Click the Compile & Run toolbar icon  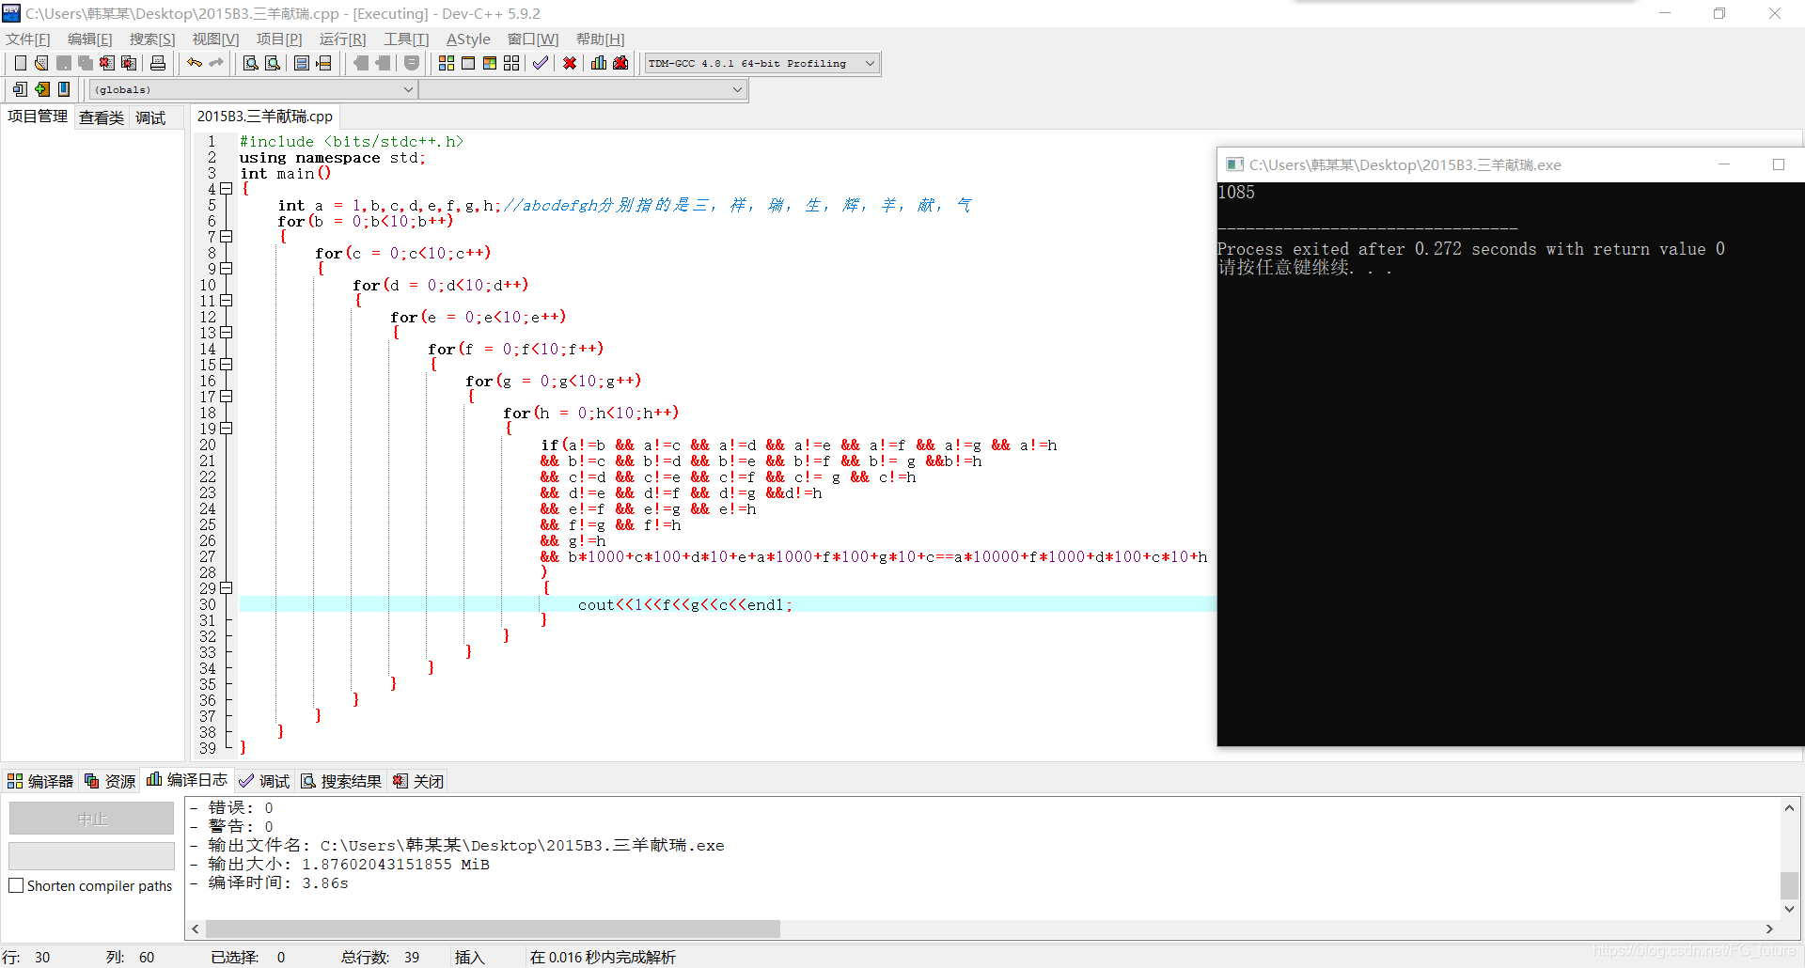point(490,63)
